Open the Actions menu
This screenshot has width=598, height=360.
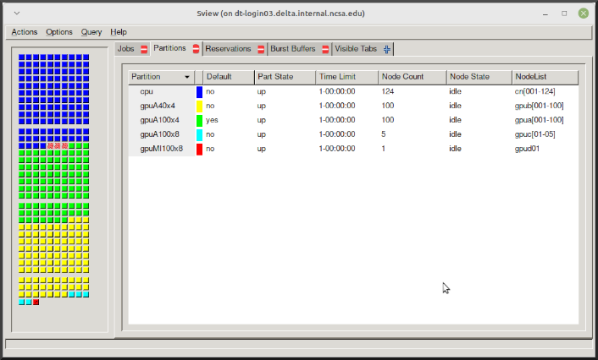point(25,32)
